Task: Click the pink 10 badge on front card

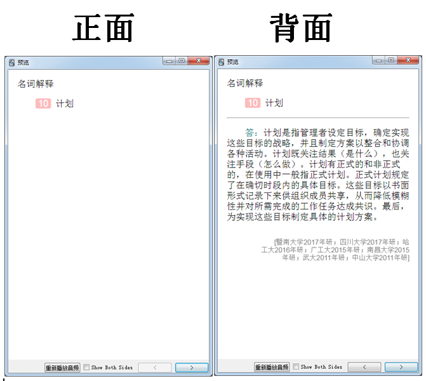Action: tap(43, 104)
